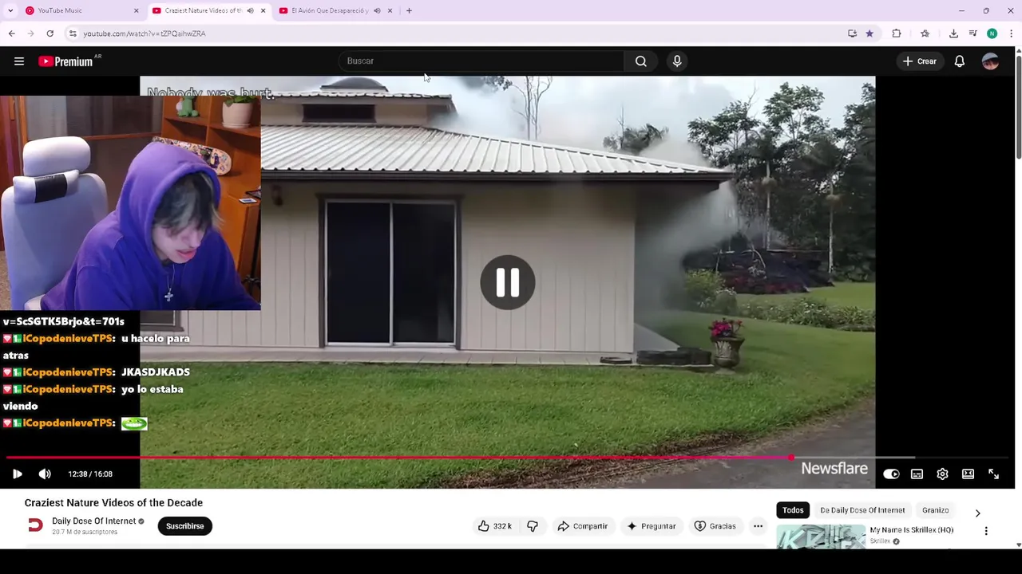Select the De Daily Dose Of Internet chip
1022x574 pixels.
tap(862, 510)
